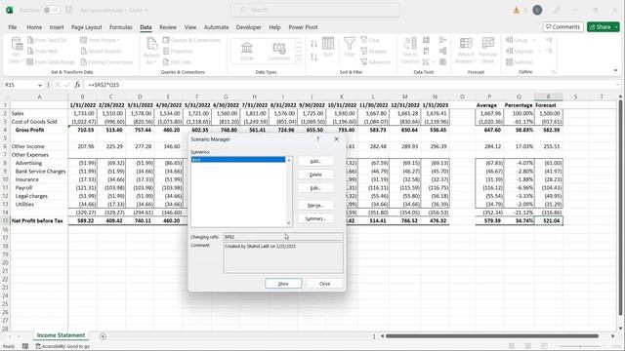Image resolution: width=625 pixels, height=351 pixels.
Task: Switch to the Home tab
Action: click(x=34, y=27)
